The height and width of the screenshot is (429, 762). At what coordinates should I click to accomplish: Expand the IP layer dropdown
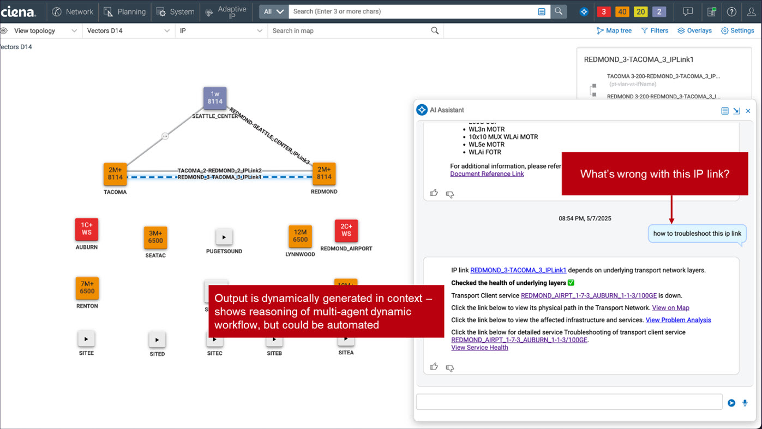(x=221, y=31)
